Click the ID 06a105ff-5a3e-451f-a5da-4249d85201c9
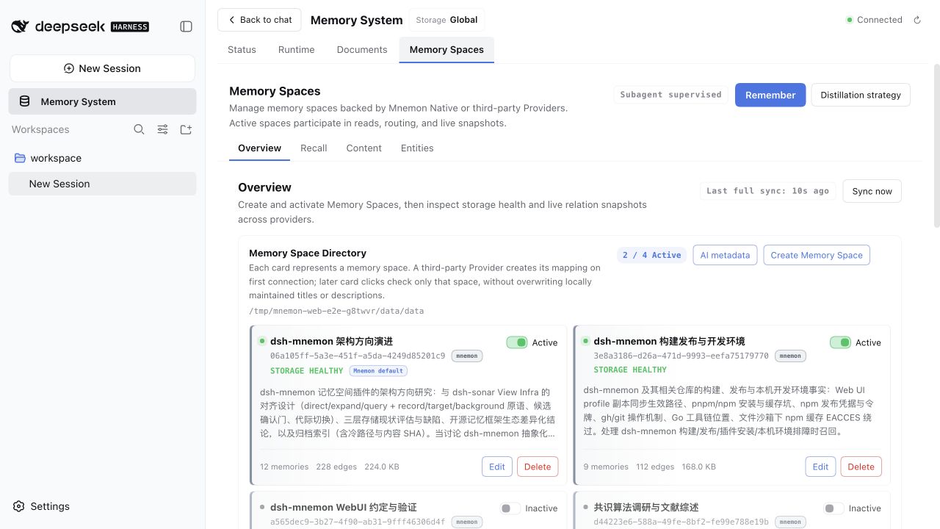Viewport: 940px width, 529px height. coord(358,356)
